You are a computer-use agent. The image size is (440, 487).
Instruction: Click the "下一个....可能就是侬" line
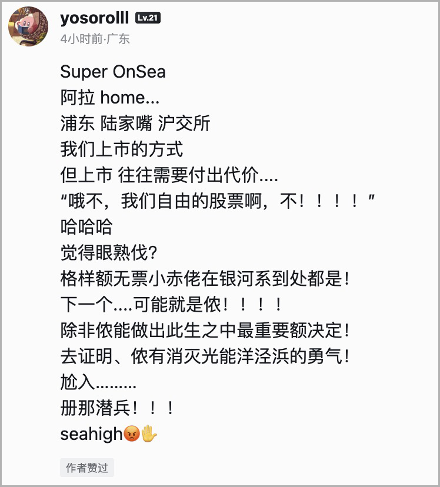(171, 305)
